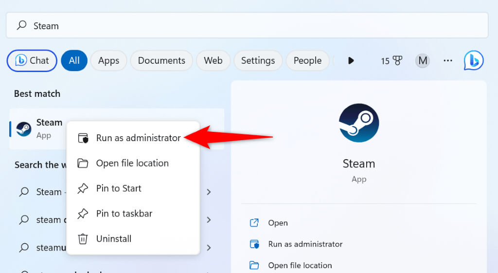498x273 pixels.
Task: Switch to the Apps filter tab
Action: coord(108,61)
